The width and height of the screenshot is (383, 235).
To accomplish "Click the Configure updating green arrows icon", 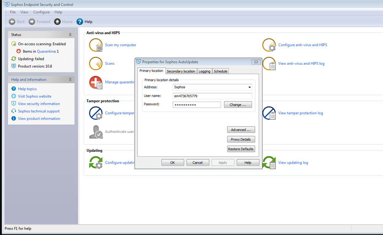I will click(96, 162).
